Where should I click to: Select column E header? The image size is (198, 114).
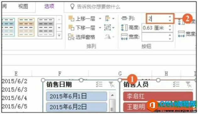[x=16, y=74]
